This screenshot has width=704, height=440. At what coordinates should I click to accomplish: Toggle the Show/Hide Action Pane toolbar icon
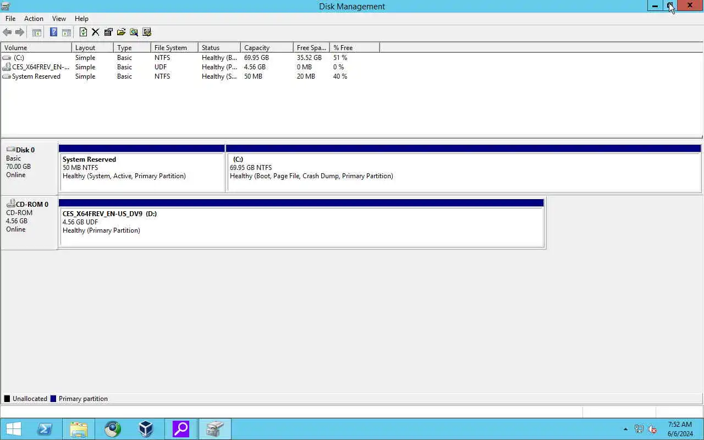tap(66, 32)
